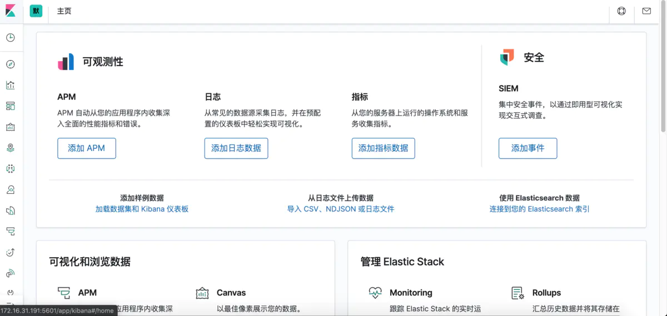Show recently viewed items clock icon

click(11, 38)
